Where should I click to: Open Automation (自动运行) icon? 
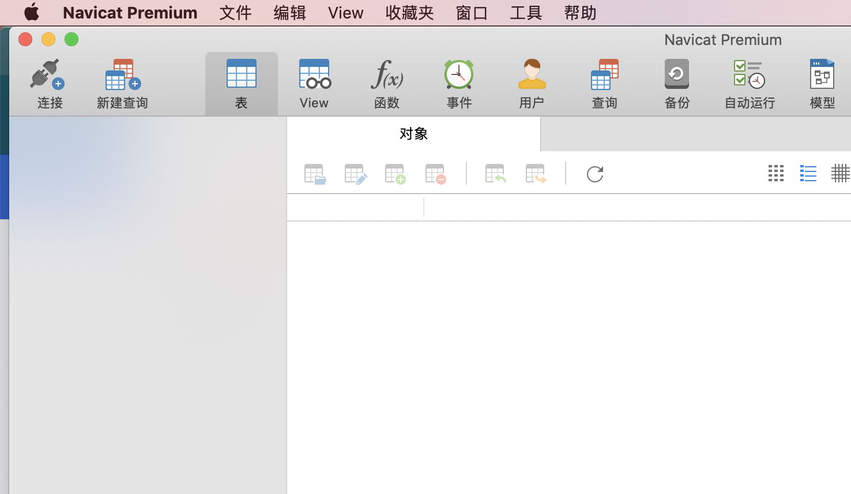click(x=750, y=84)
